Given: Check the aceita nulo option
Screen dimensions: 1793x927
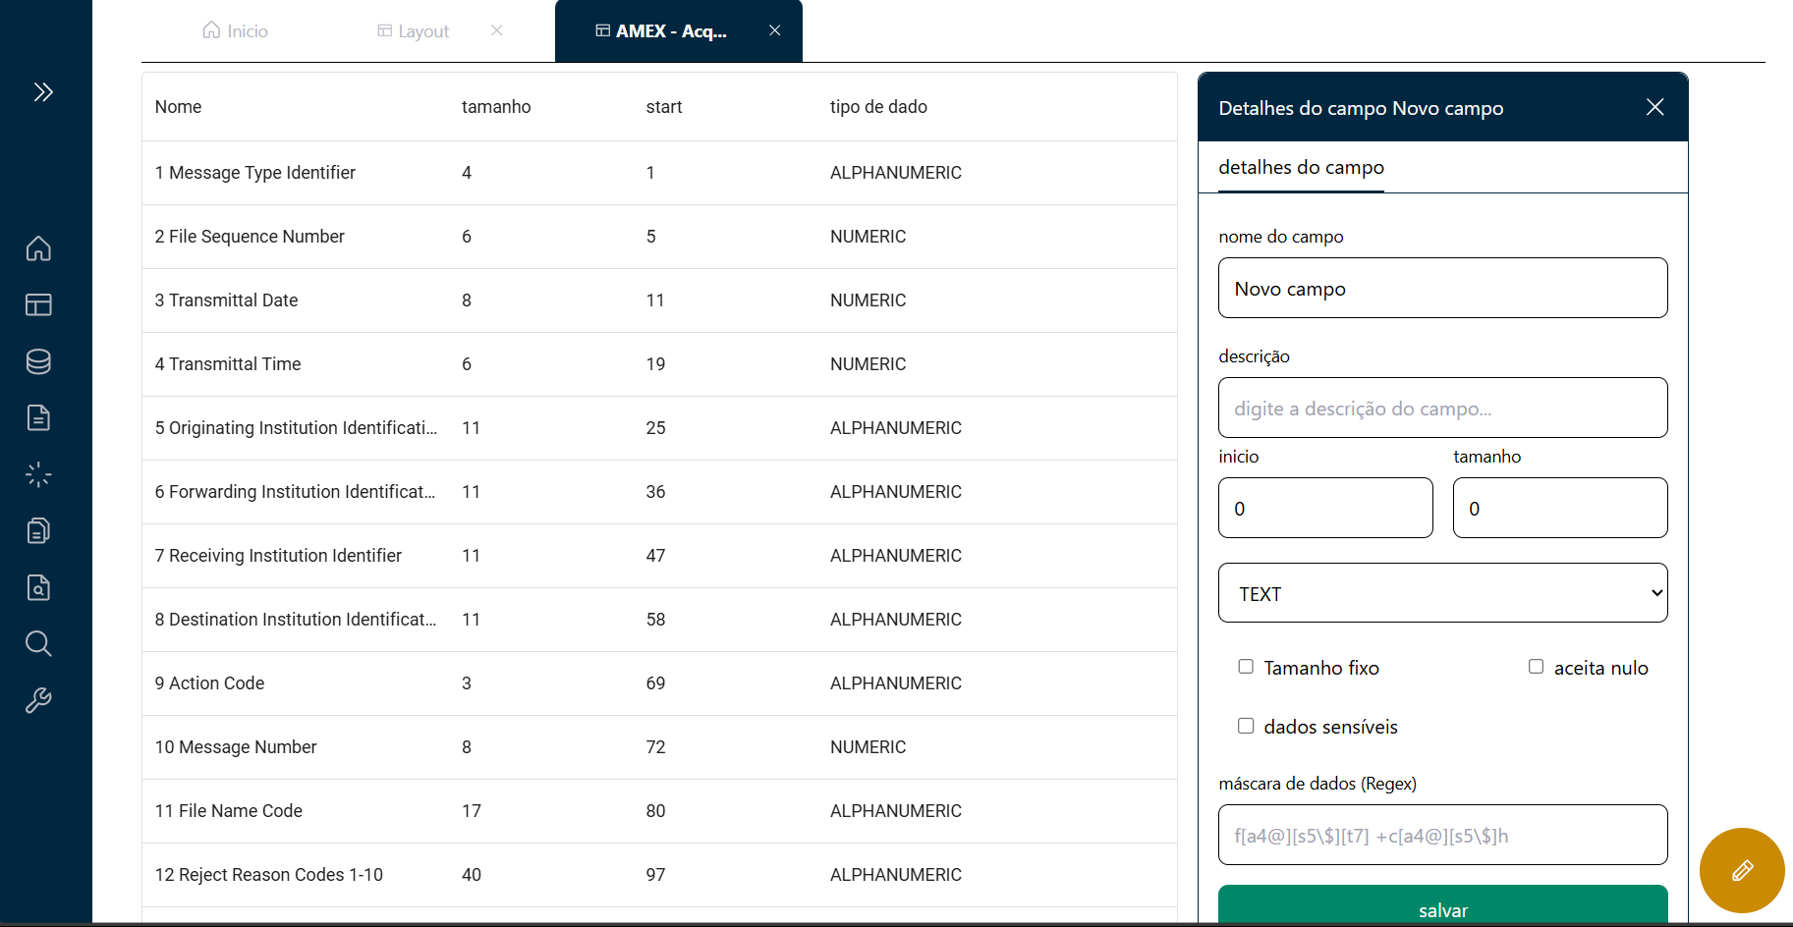Looking at the screenshot, I should 1536,666.
